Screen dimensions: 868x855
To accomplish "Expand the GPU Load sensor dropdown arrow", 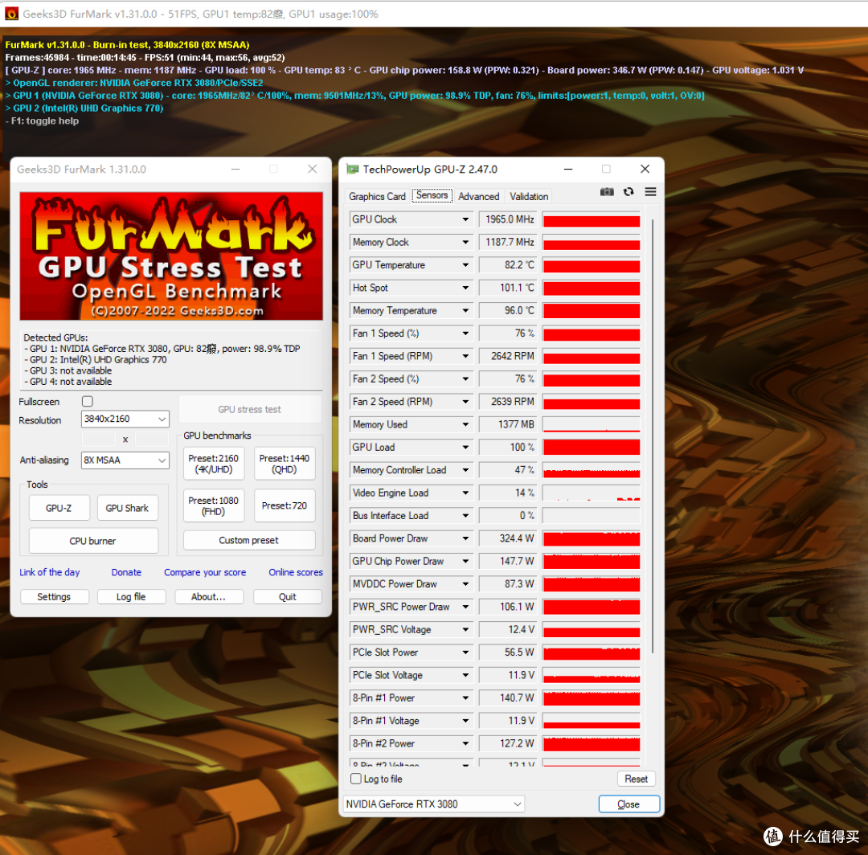I will (x=465, y=447).
